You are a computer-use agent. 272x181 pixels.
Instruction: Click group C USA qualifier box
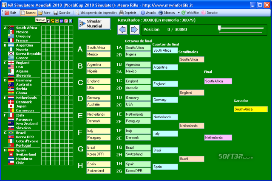pyautogui.click(x=99, y=88)
